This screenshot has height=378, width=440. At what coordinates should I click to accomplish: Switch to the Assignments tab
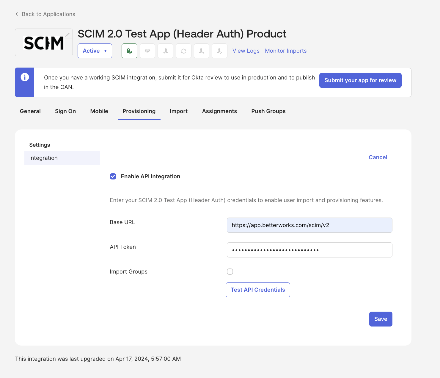pyautogui.click(x=219, y=111)
